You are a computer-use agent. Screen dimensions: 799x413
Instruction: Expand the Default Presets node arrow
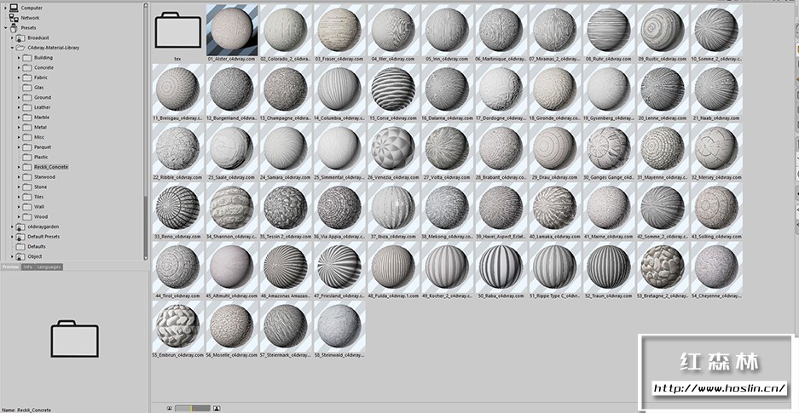12,237
